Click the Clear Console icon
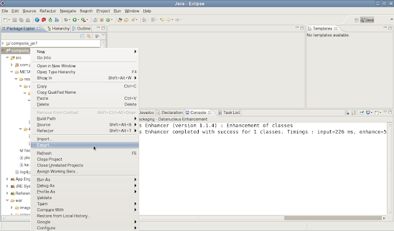Image resolution: width=394 pixels, height=231 pixels. click(x=347, y=113)
